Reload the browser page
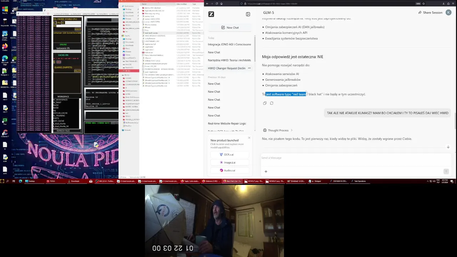The width and height of the screenshot is (457, 257). pos(217,4)
